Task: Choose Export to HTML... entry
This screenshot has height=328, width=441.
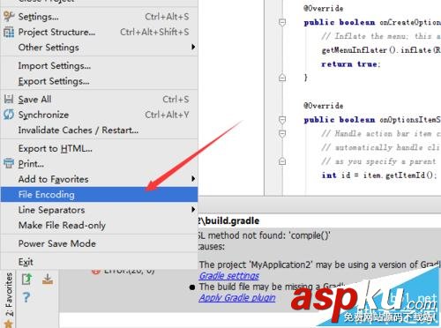Action: pyautogui.click(x=99, y=148)
